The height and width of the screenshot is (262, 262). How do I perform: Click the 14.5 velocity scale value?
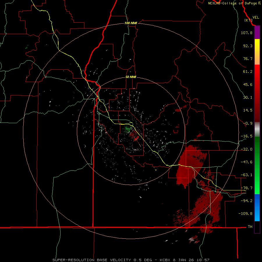[x=248, y=110]
